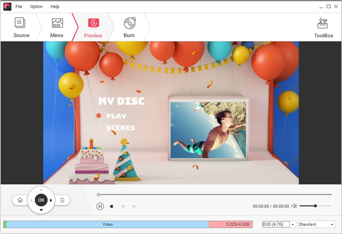342x234 pixels.
Task: Open the Standard quality dropdown
Action: 317,224
